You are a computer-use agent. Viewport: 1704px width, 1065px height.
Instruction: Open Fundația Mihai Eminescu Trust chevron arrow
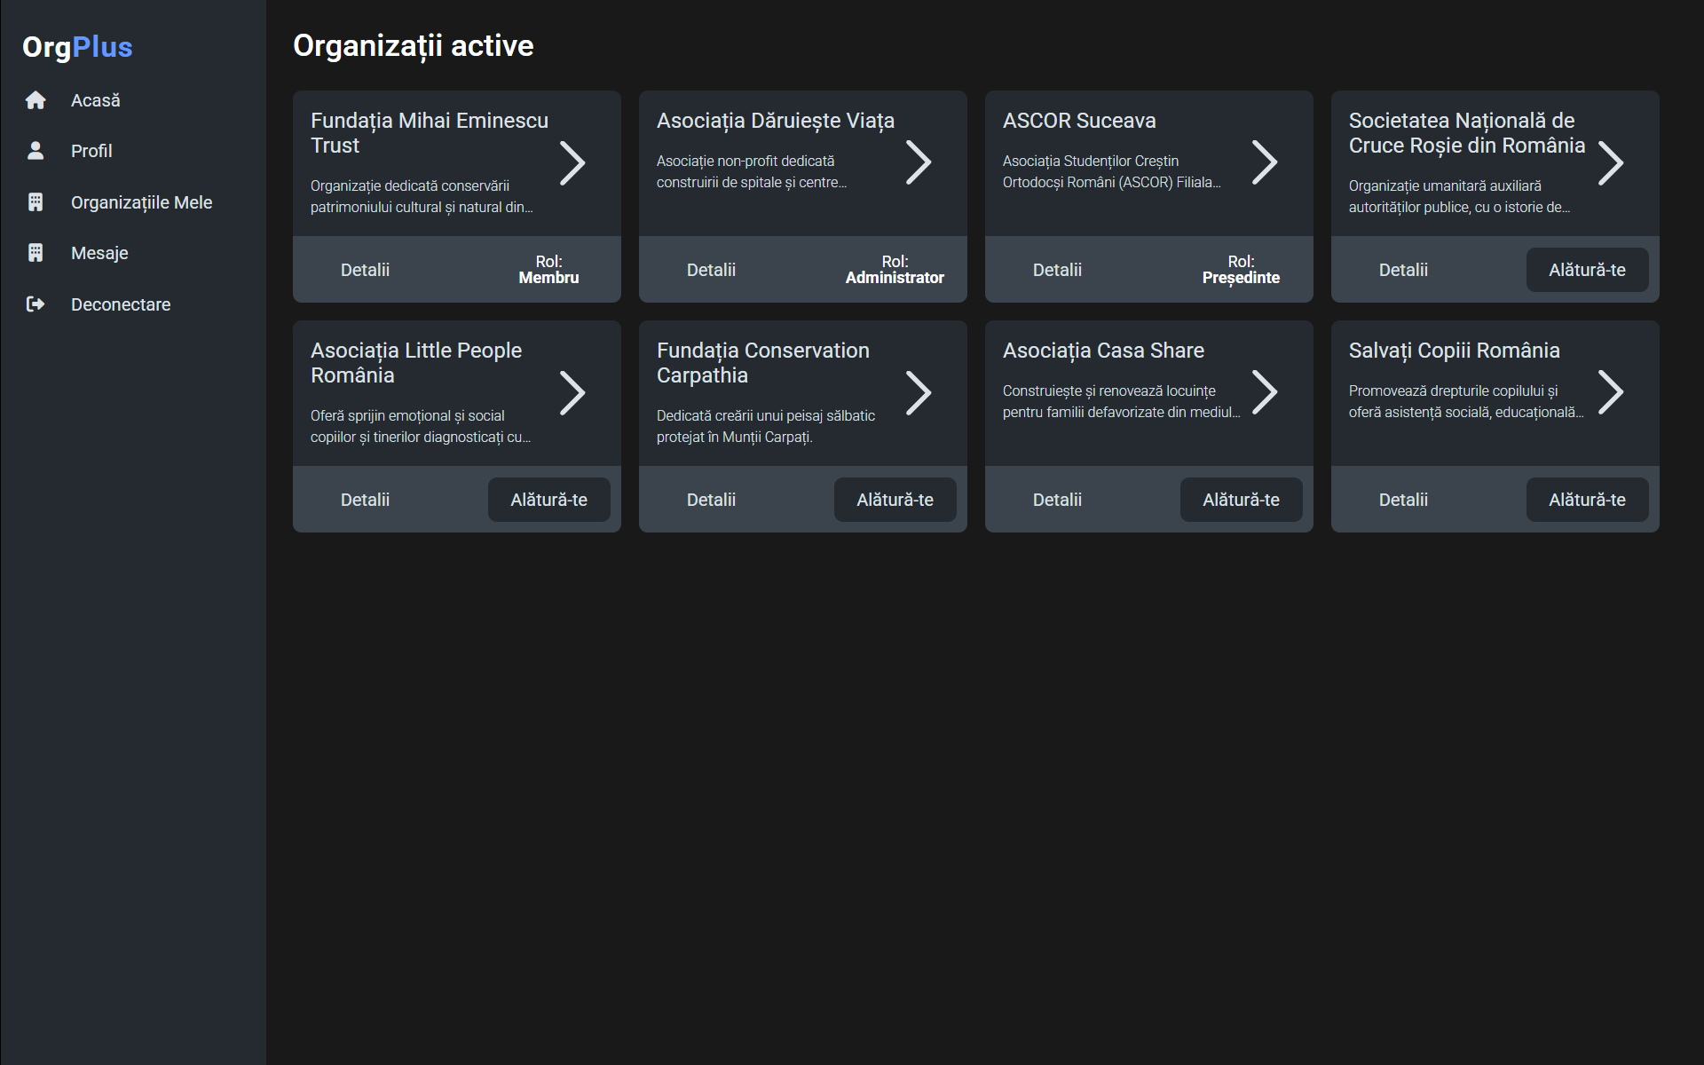point(572,162)
